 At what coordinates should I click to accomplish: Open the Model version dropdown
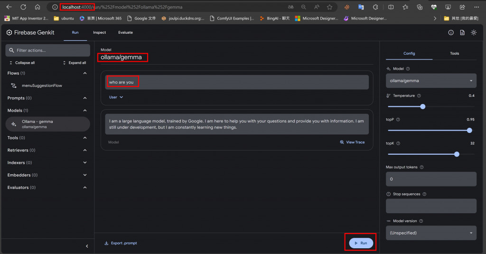[431, 233]
